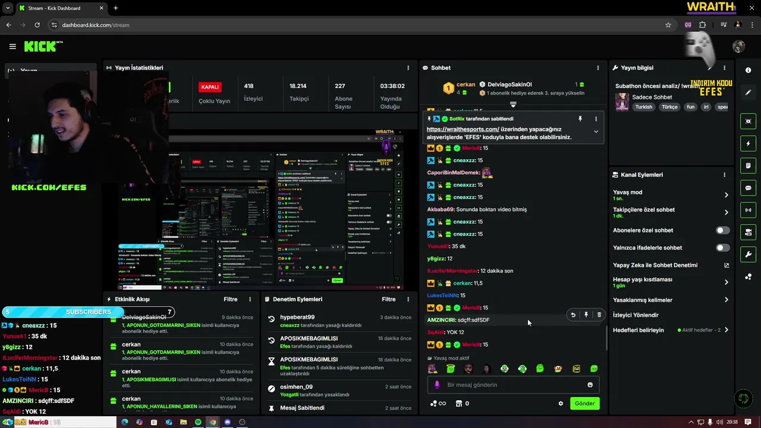Open Spotify from the taskbar
Screen dimensions: 761x428
click(x=198, y=422)
